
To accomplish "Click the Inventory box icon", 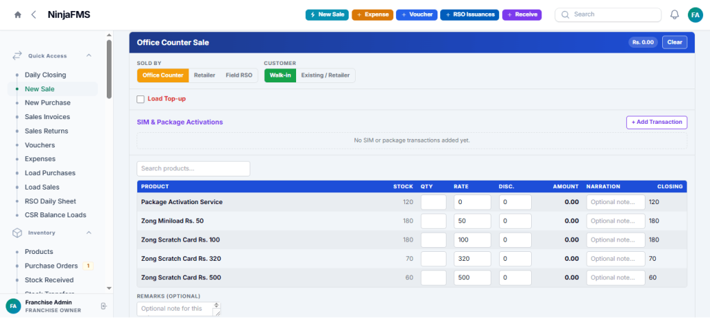I will coord(17,233).
